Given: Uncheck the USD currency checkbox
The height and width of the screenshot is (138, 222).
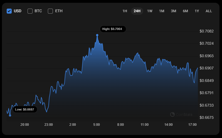Looking at the screenshot, I should (9, 11).
